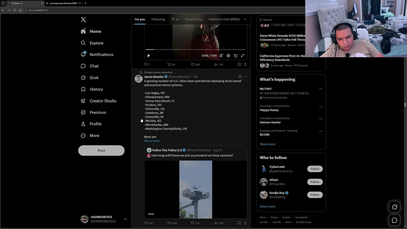
Task: Open the Explore page
Action: click(92, 43)
